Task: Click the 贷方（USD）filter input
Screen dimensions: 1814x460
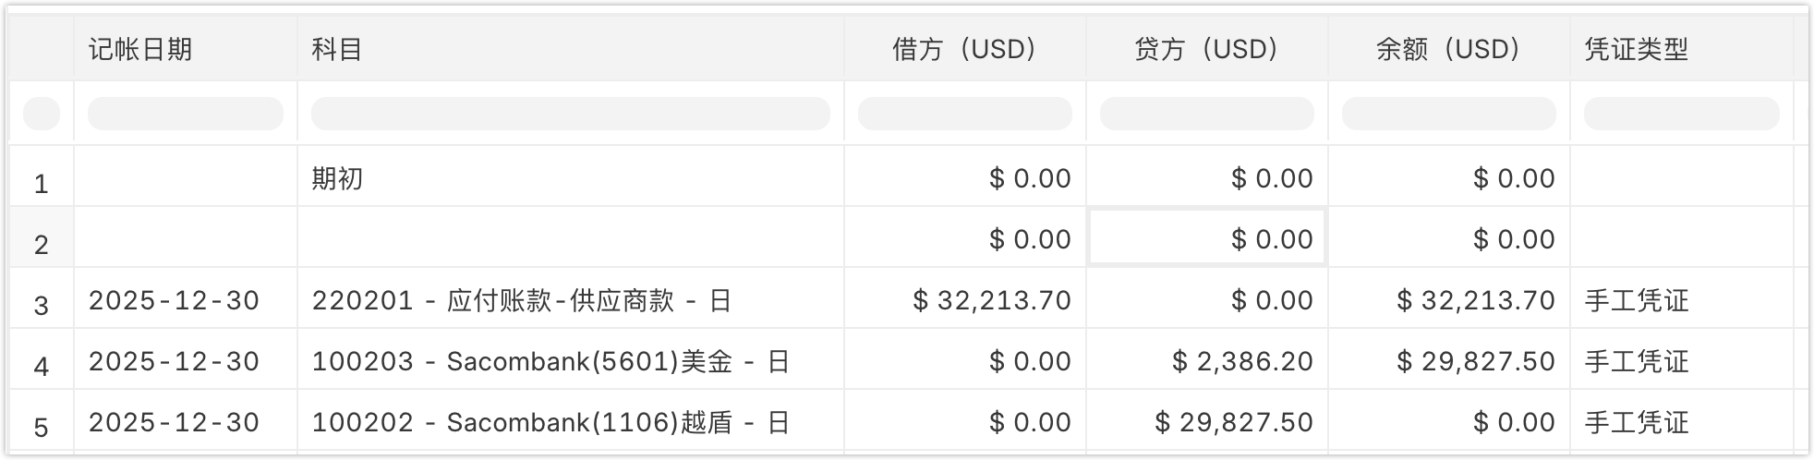Action: pyautogui.click(x=1207, y=114)
